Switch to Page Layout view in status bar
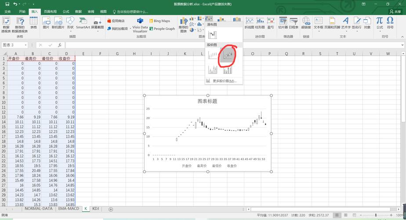 (346, 215)
